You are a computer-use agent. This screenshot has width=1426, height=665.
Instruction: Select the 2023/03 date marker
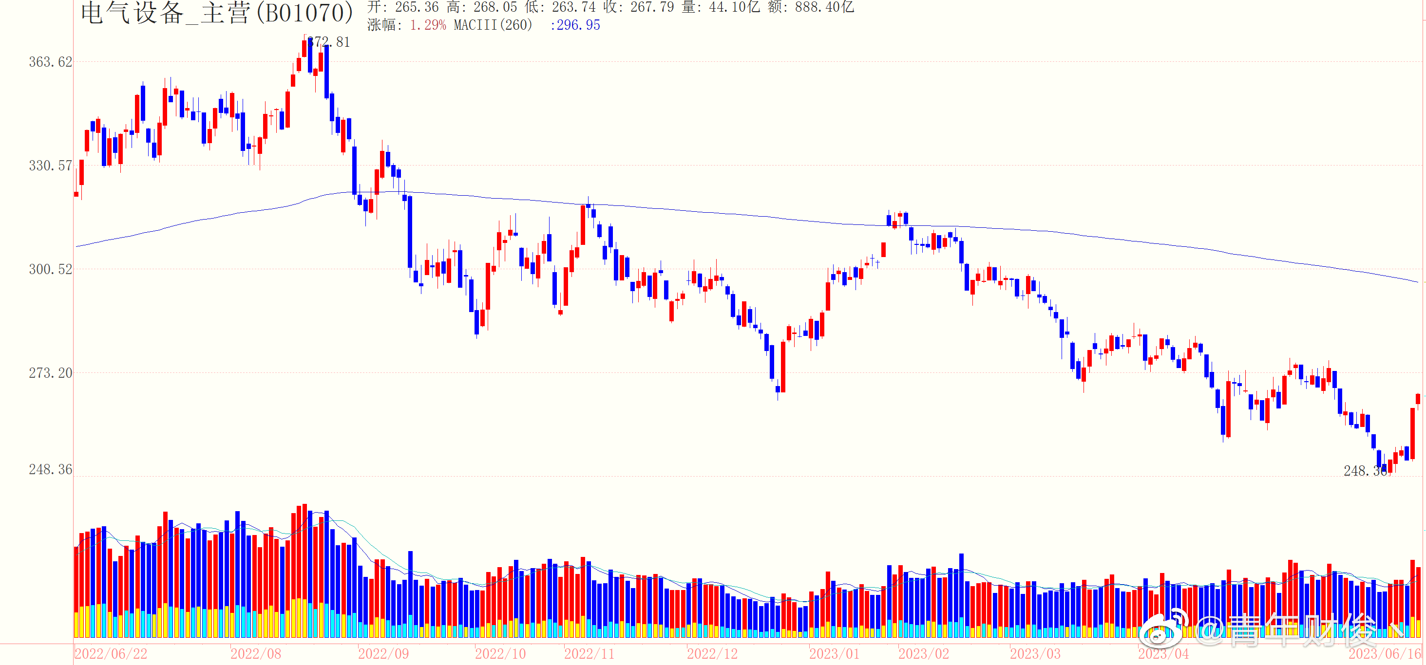[x=1035, y=654]
